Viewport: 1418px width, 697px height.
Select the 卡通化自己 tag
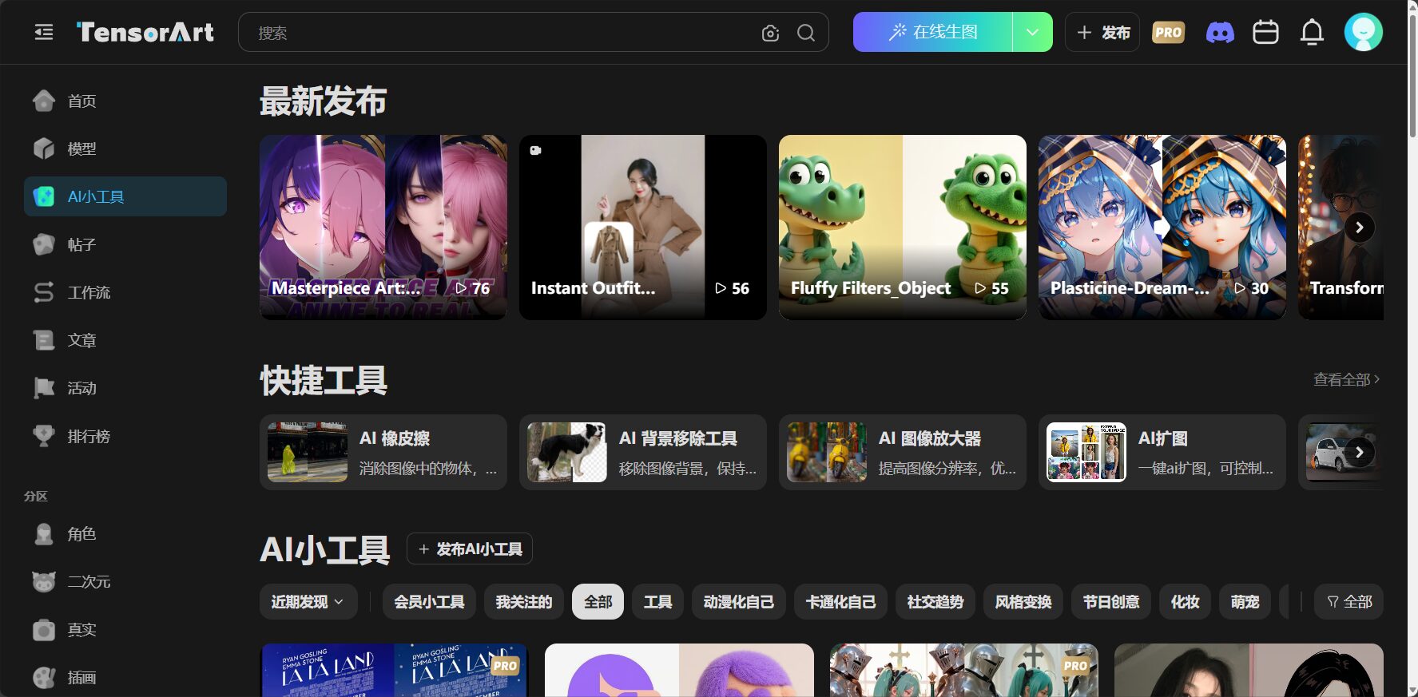click(x=840, y=602)
